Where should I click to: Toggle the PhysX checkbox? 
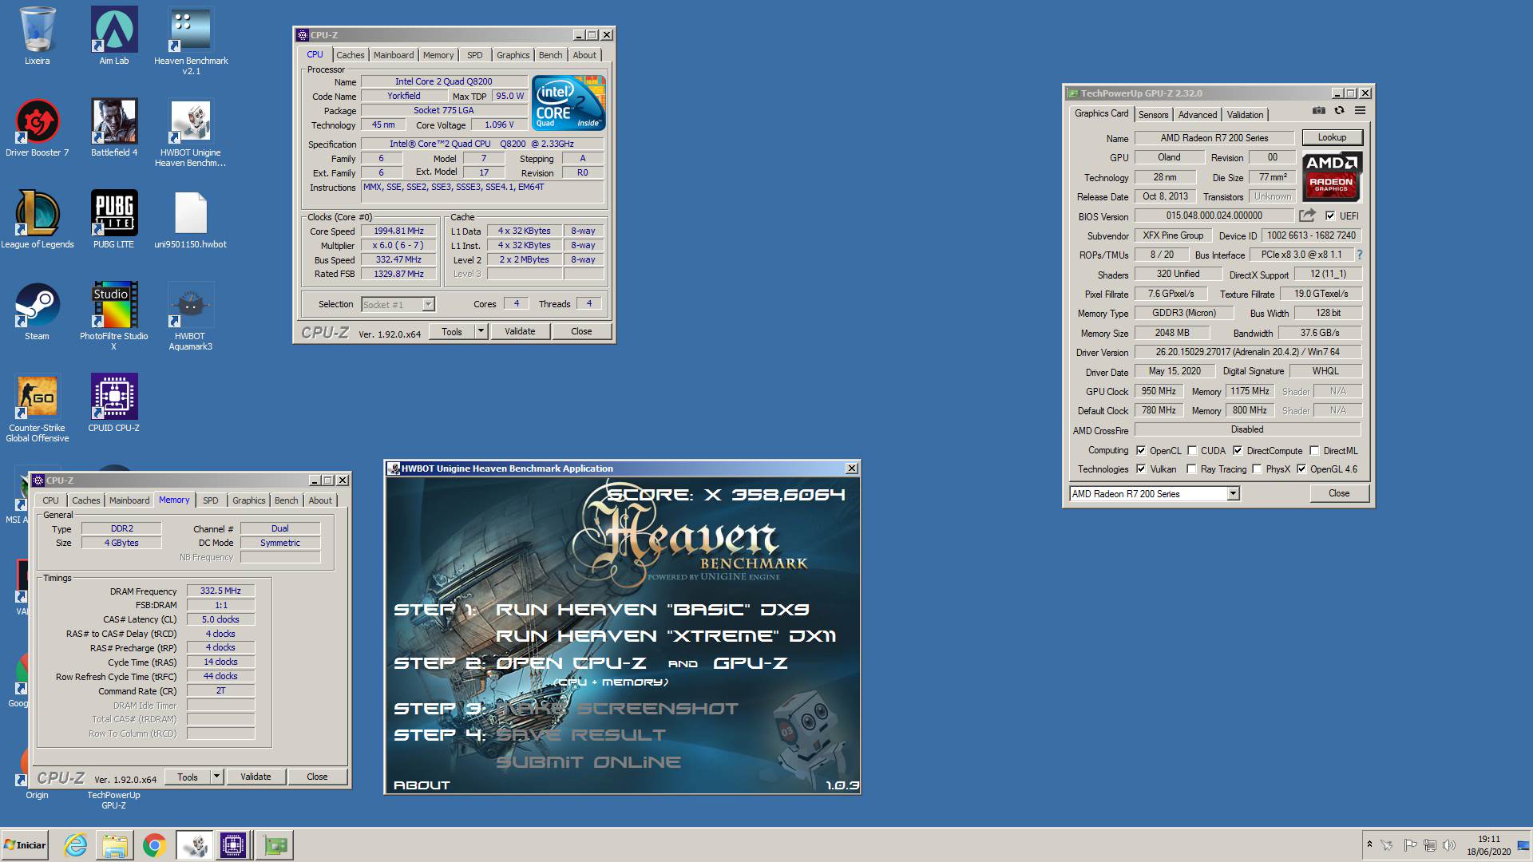point(1258,469)
